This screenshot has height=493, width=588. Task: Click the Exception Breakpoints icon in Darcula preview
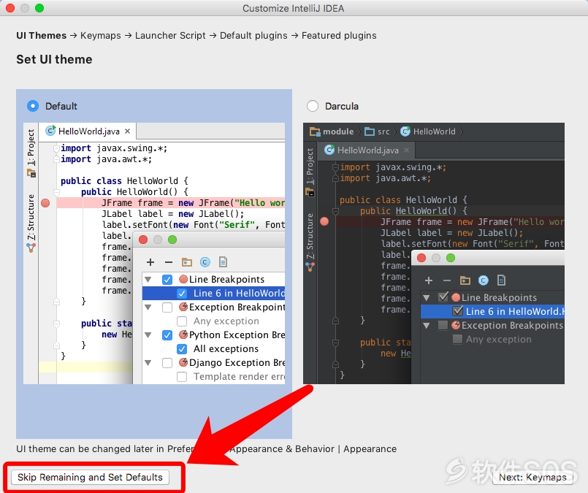click(456, 325)
